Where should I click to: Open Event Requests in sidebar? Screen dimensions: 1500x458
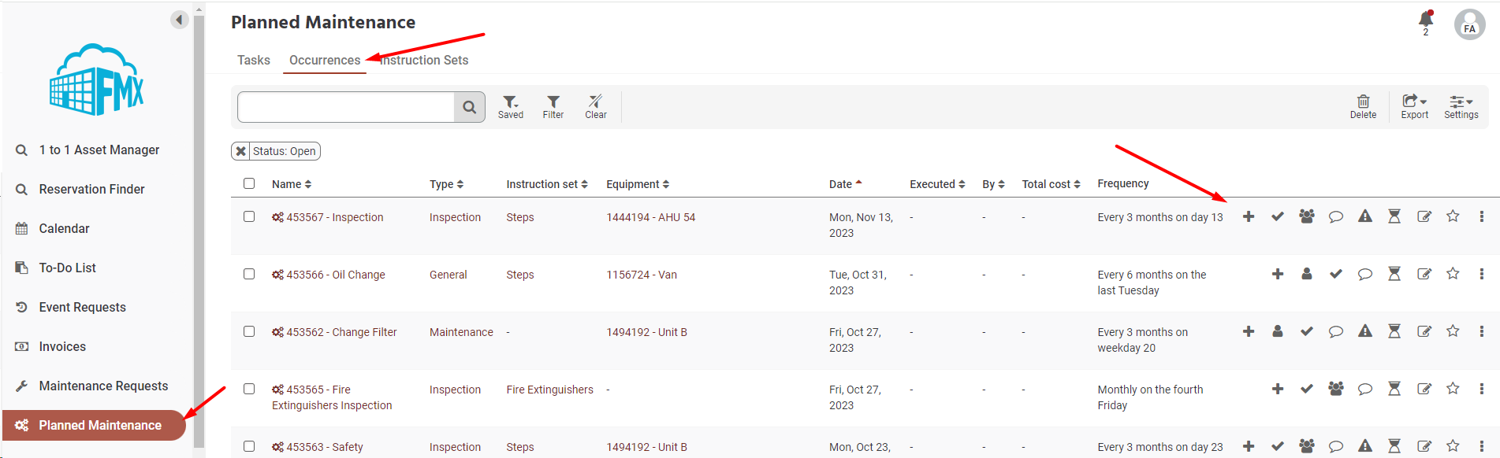tap(82, 307)
